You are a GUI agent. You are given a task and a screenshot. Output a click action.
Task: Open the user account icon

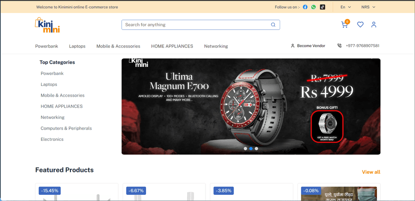(373, 25)
